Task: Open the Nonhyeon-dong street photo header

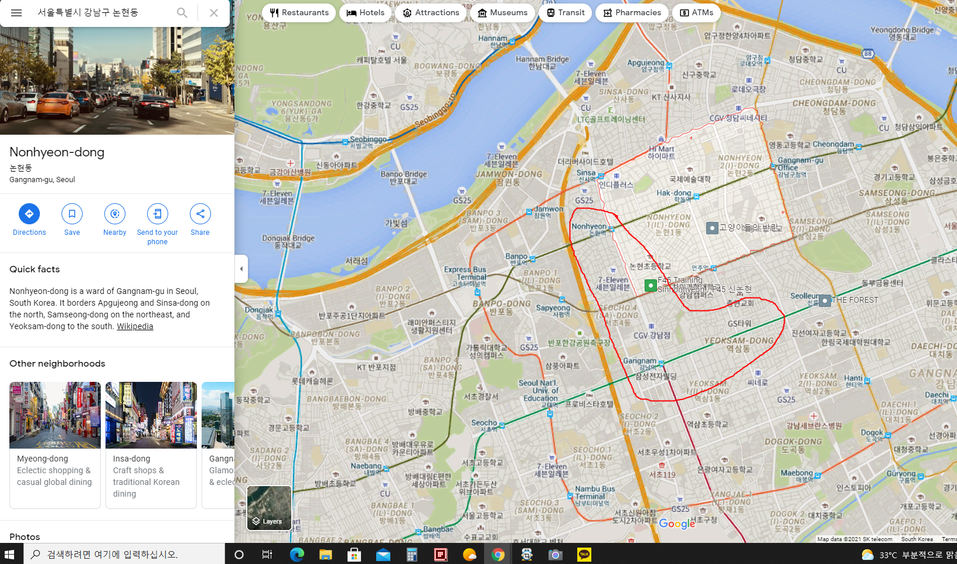Action: 117,81
